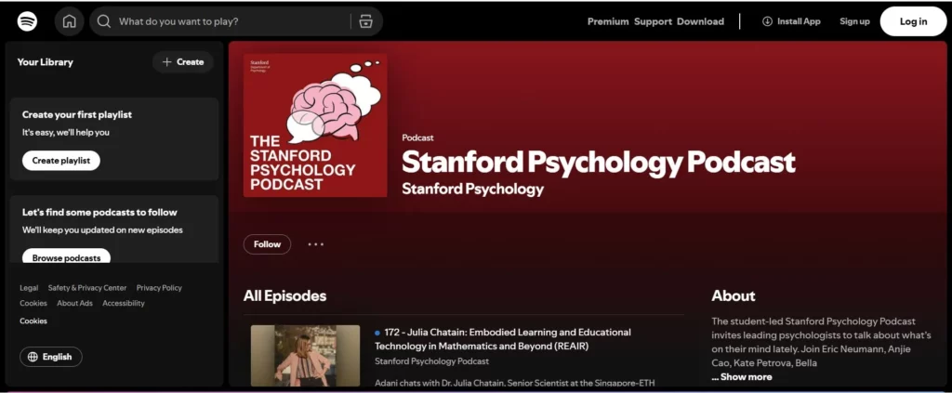
Task: Click 'Let's find some podcasts to follow' text
Action: (x=99, y=212)
